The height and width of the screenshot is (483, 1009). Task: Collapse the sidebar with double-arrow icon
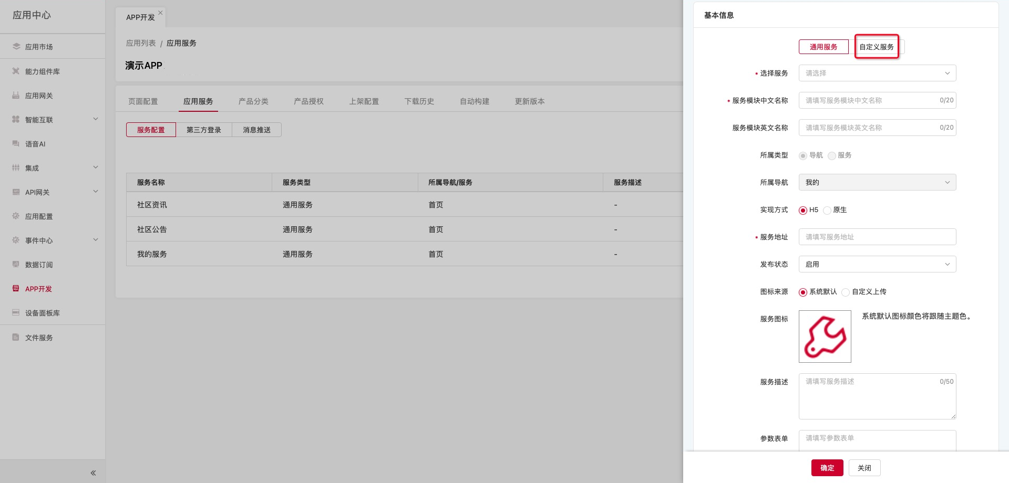(x=93, y=473)
